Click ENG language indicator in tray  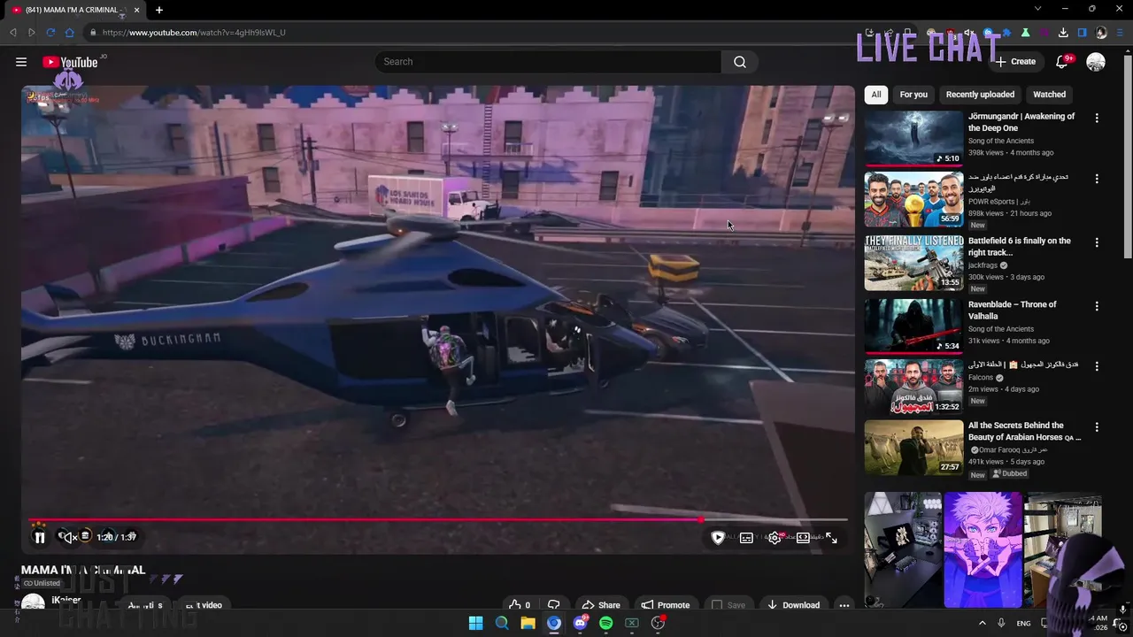pos(1023,623)
